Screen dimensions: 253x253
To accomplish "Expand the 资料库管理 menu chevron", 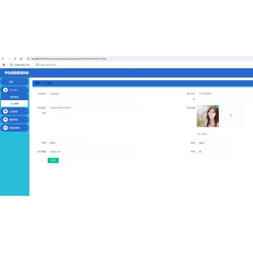I will 26,128.
